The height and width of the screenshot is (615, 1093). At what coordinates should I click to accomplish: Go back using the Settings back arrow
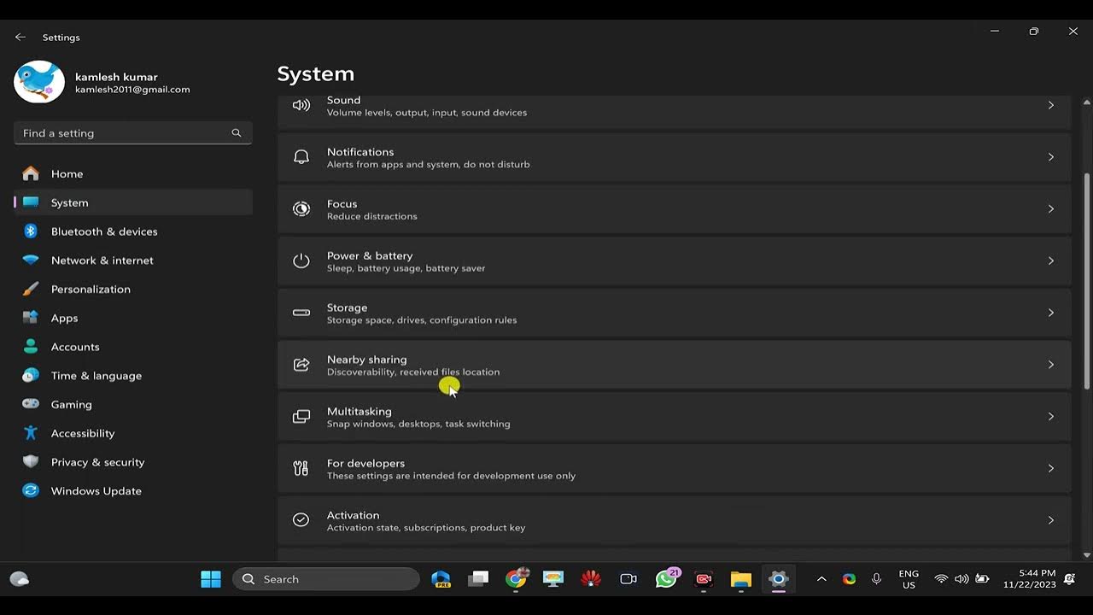point(20,38)
